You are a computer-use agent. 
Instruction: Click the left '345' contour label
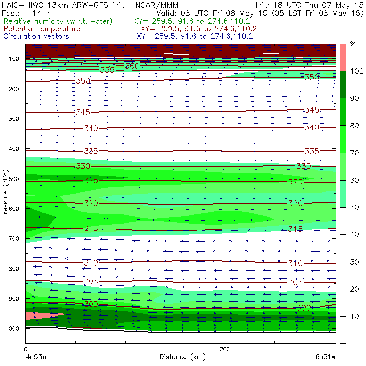pos(83,112)
